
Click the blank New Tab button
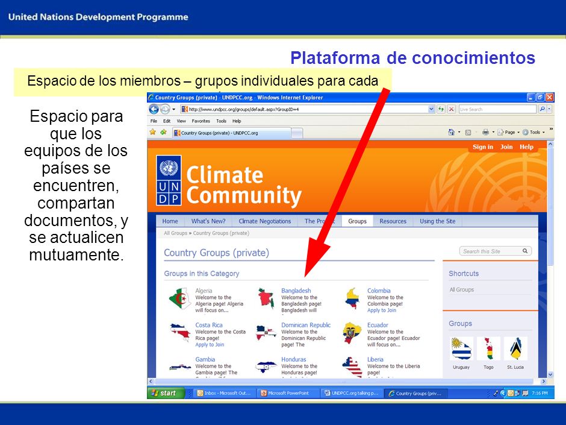tap(297, 133)
